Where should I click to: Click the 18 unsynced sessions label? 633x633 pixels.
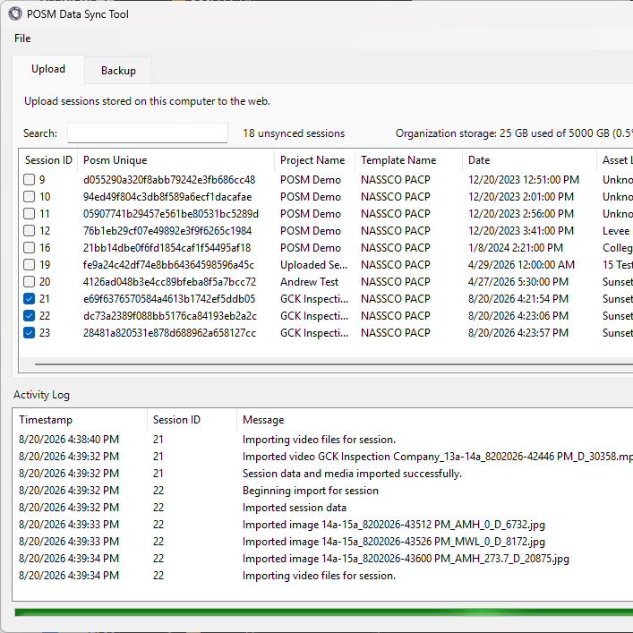(294, 133)
